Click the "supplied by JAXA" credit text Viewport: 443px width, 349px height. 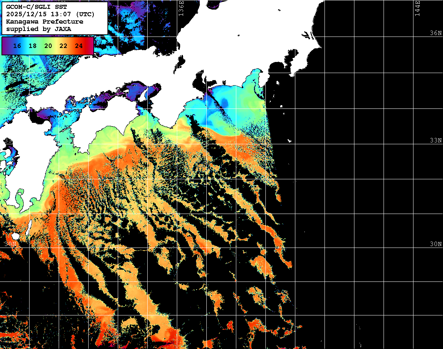[x=39, y=29]
